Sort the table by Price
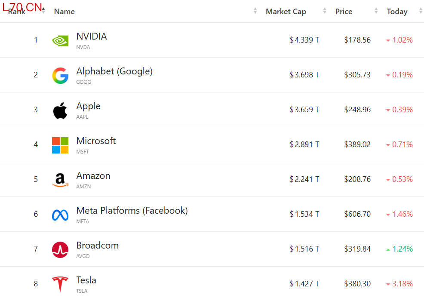 [x=344, y=12]
